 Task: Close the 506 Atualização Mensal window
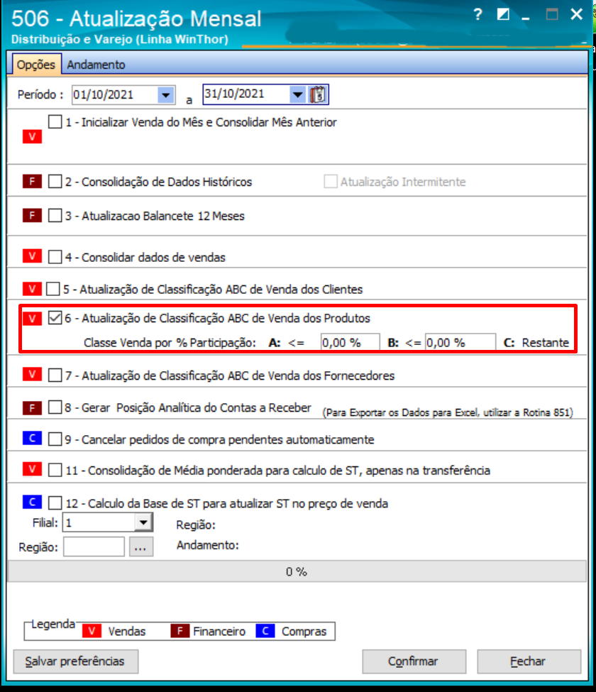(x=577, y=15)
